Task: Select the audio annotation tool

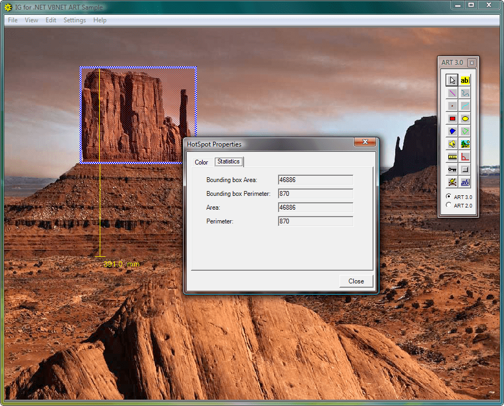Action: tap(452, 144)
